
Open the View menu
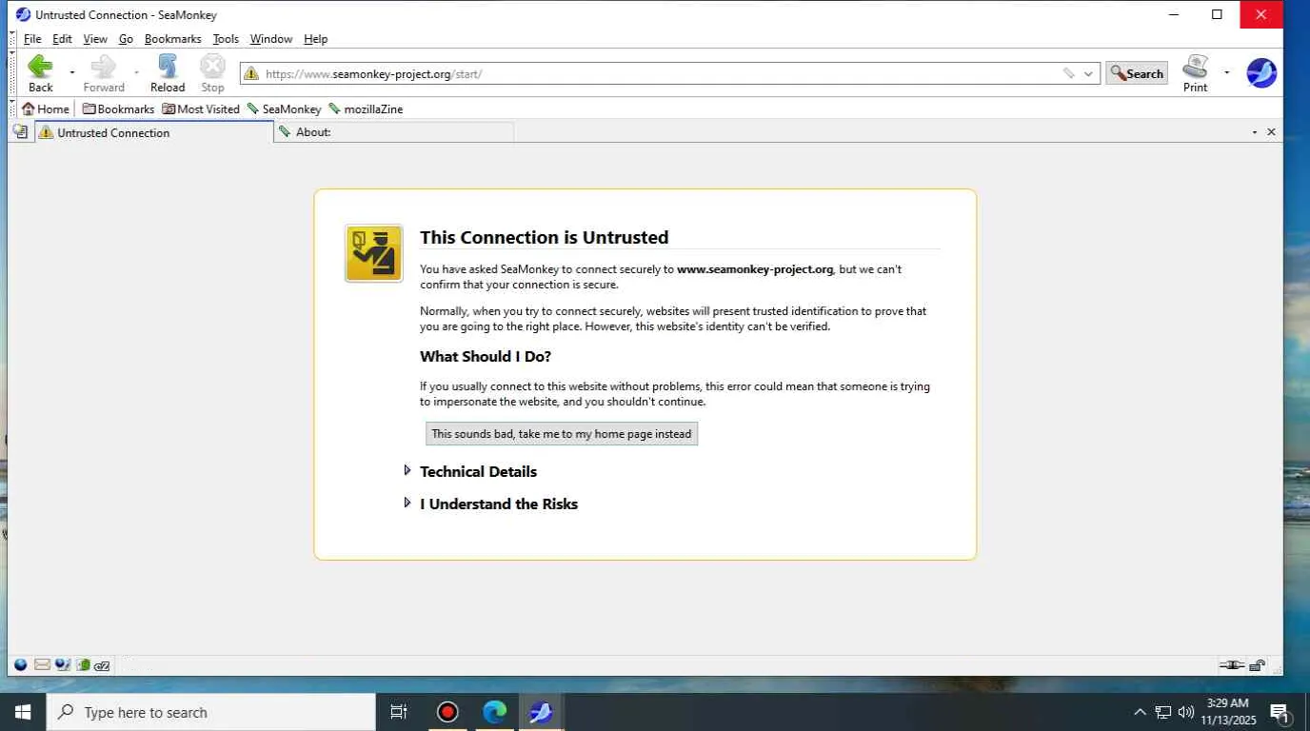95,39
